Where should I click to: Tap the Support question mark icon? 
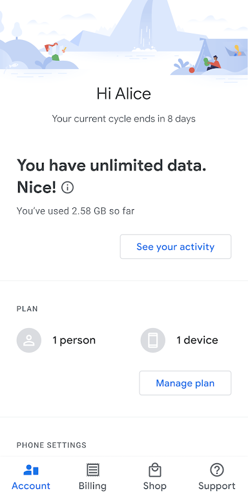[x=217, y=470]
